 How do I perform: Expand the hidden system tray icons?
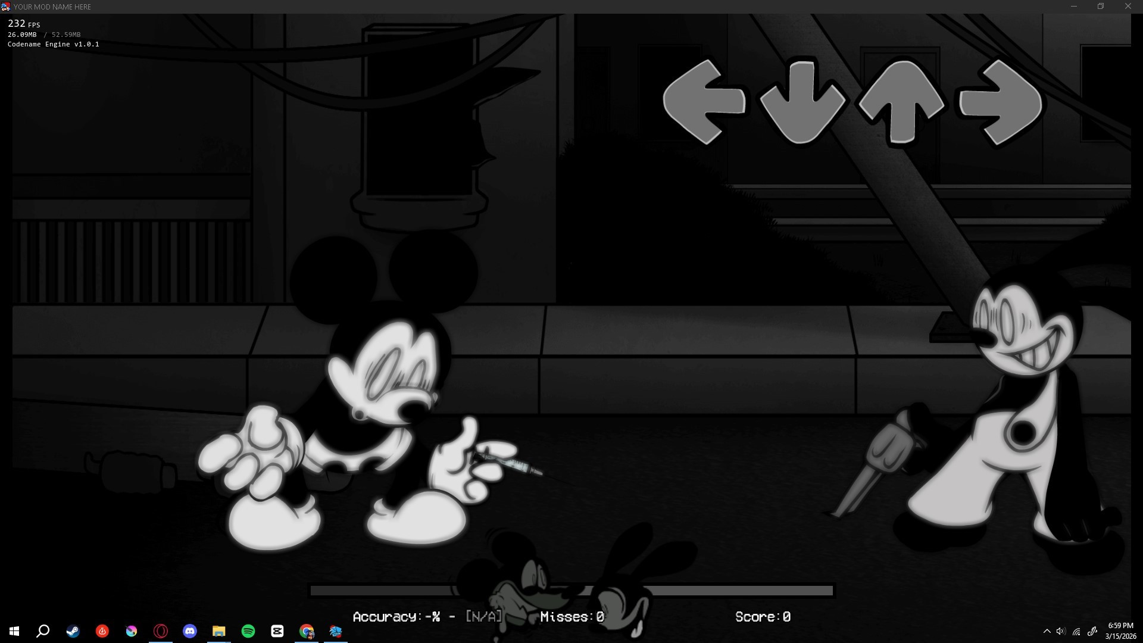pyautogui.click(x=1047, y=631)
